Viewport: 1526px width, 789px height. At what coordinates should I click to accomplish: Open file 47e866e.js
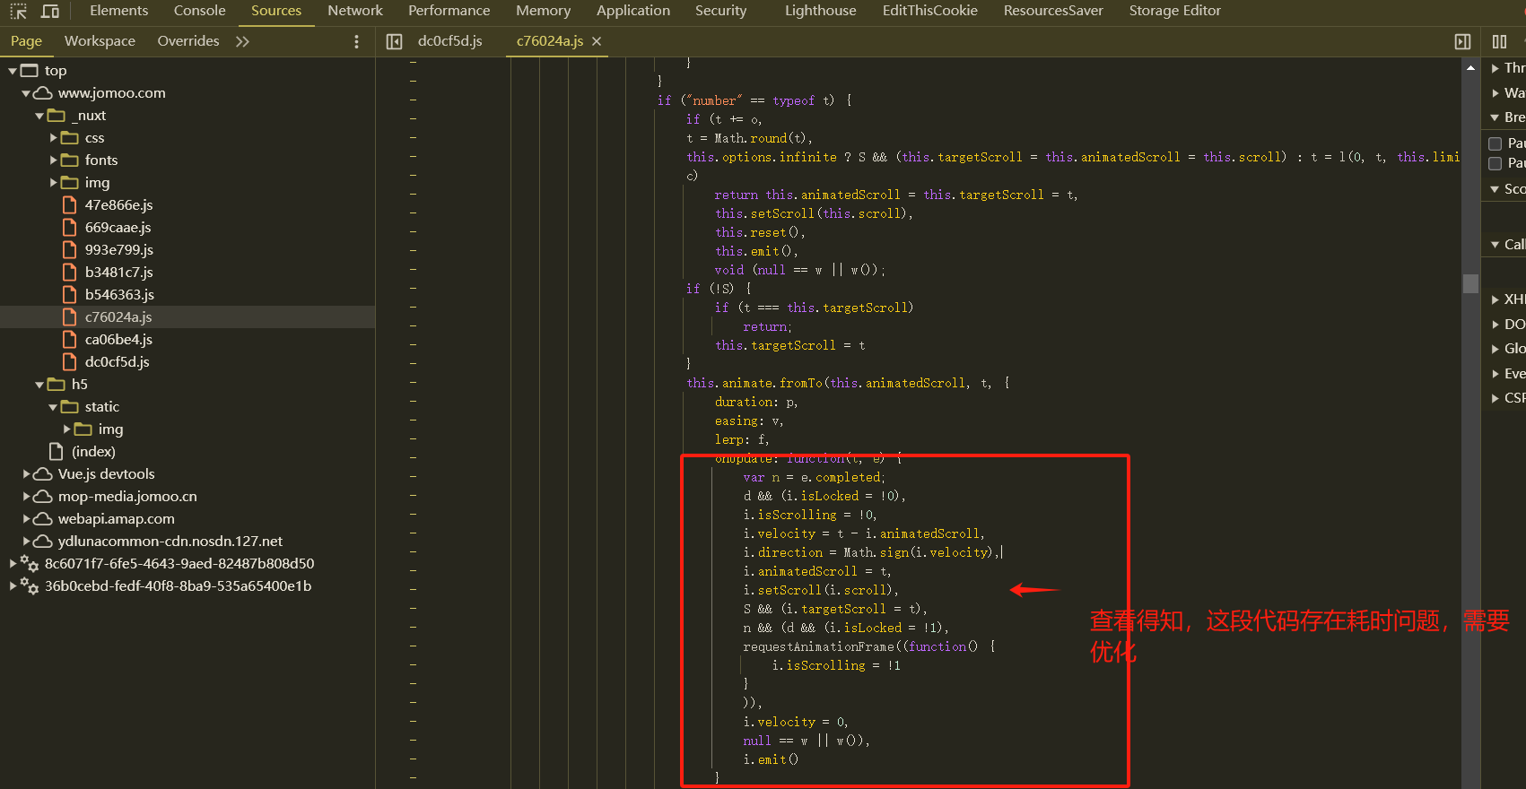(118, 205)
